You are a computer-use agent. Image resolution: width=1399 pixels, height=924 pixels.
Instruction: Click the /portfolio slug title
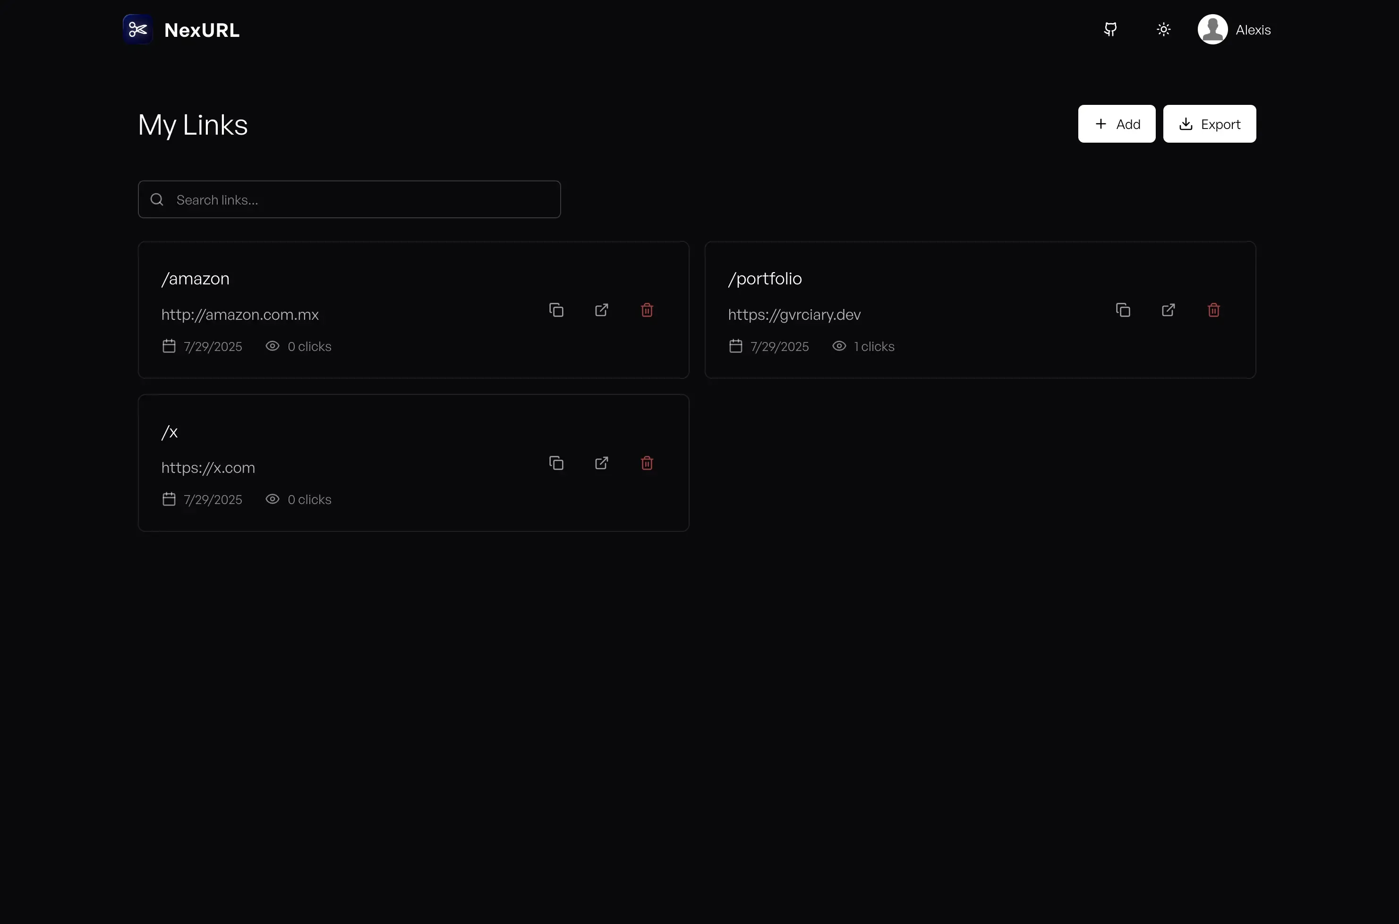click(765, 279)
